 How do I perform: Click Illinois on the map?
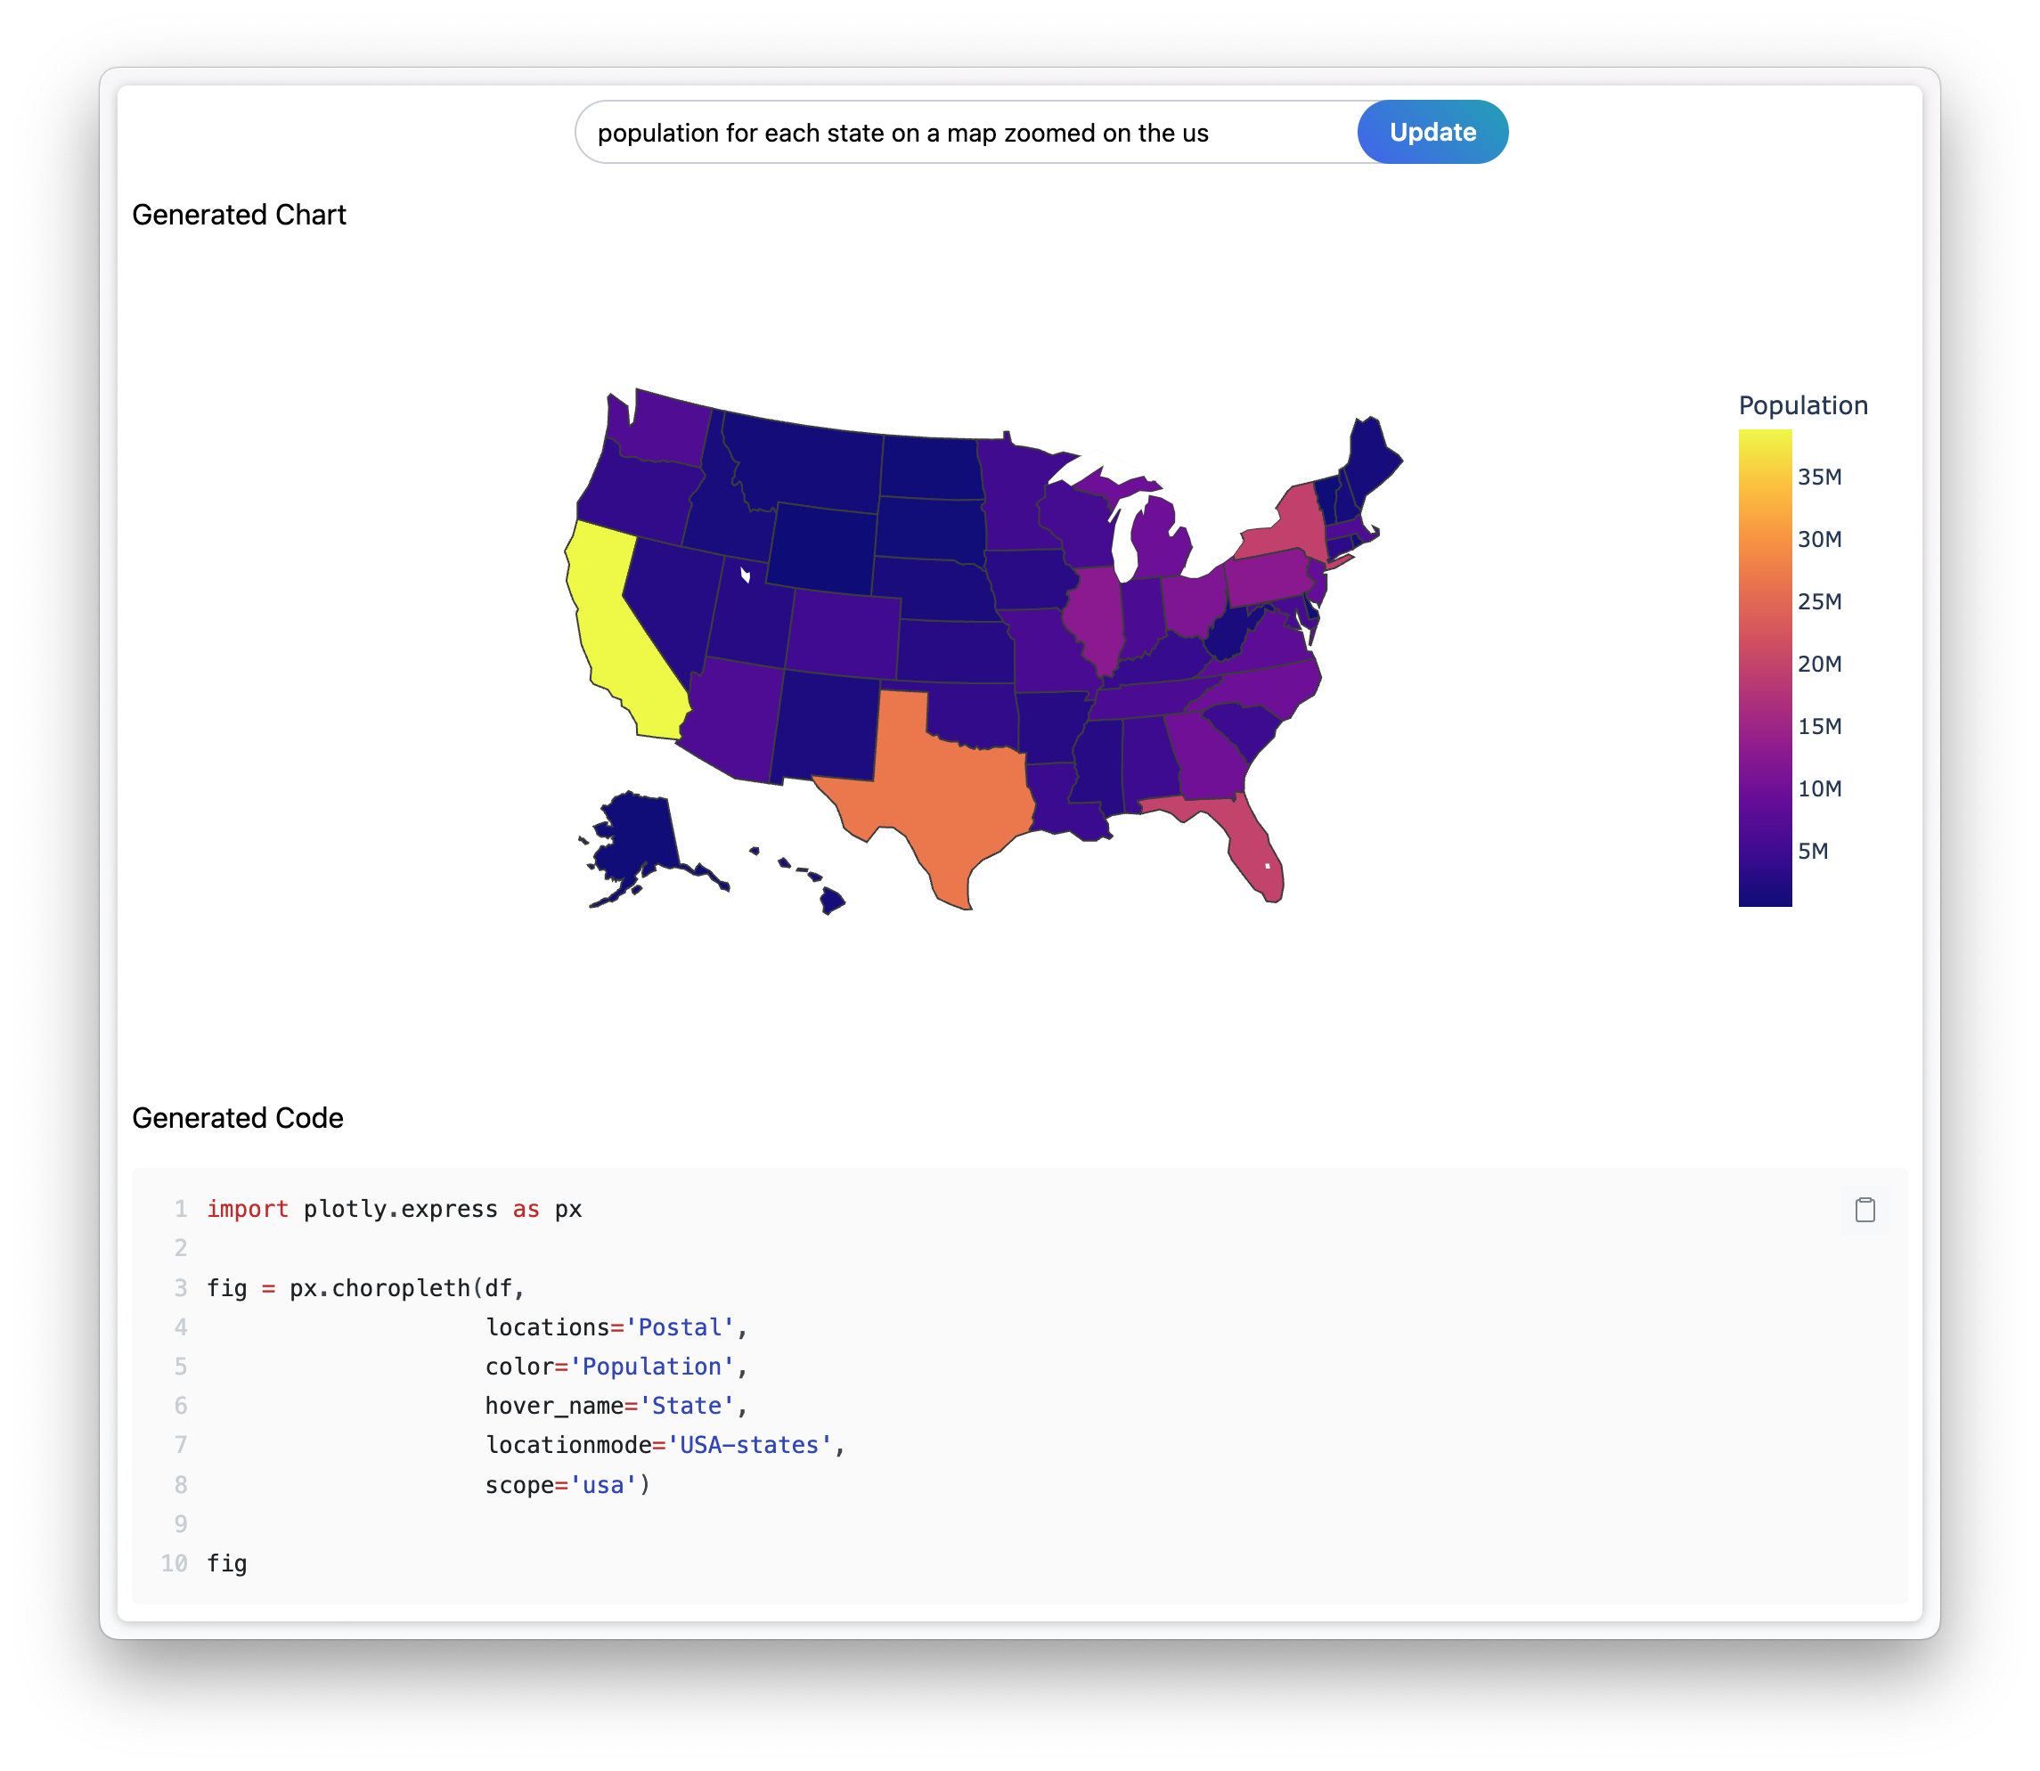1095,613
